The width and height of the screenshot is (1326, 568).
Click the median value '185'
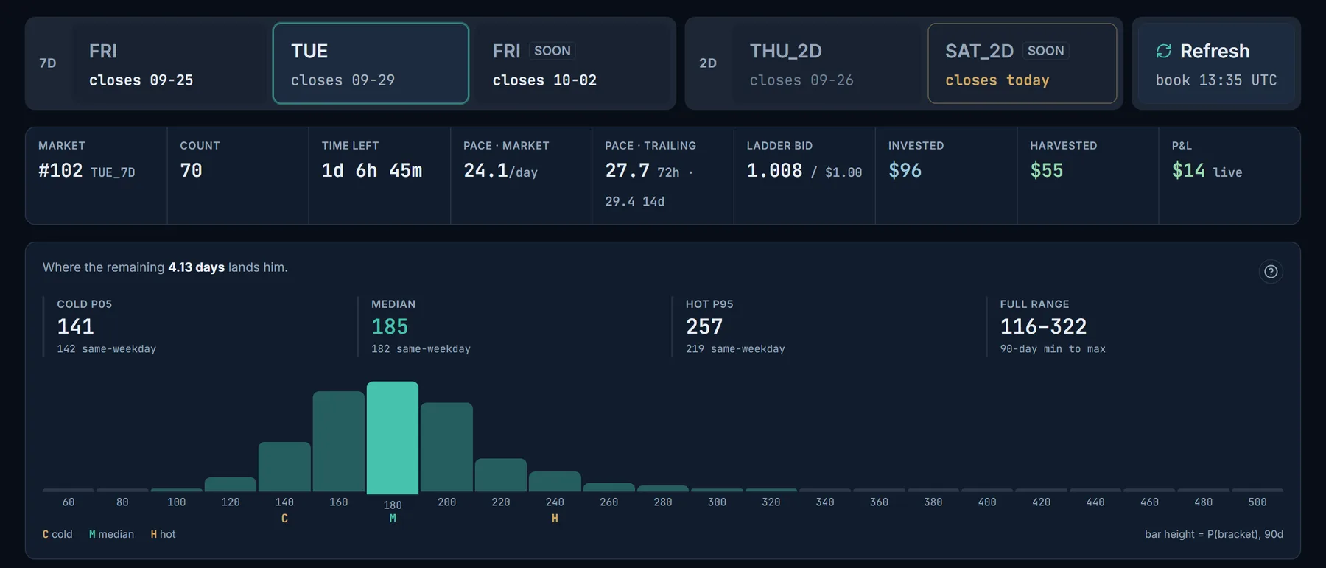[x=390, y=326]
